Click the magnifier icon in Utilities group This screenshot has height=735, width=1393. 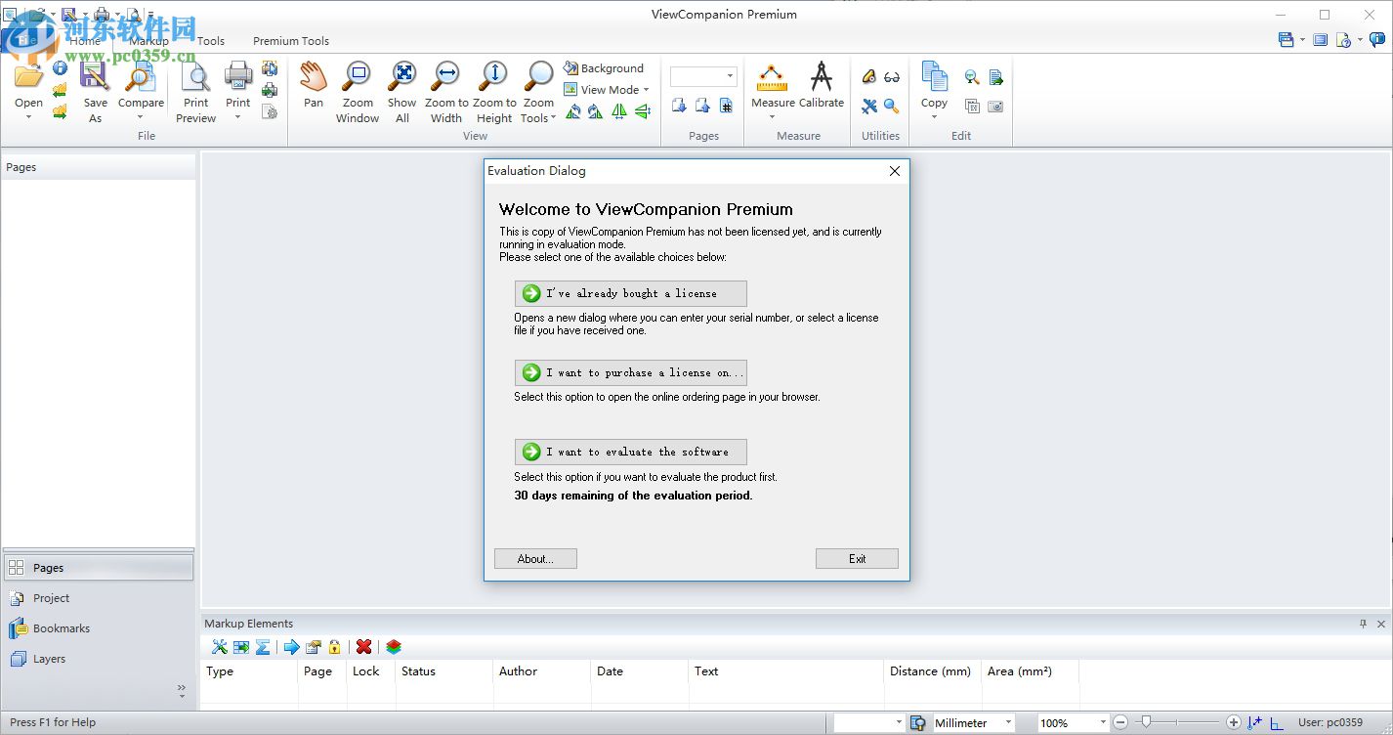pyautogui.click(x=892, y=106)
